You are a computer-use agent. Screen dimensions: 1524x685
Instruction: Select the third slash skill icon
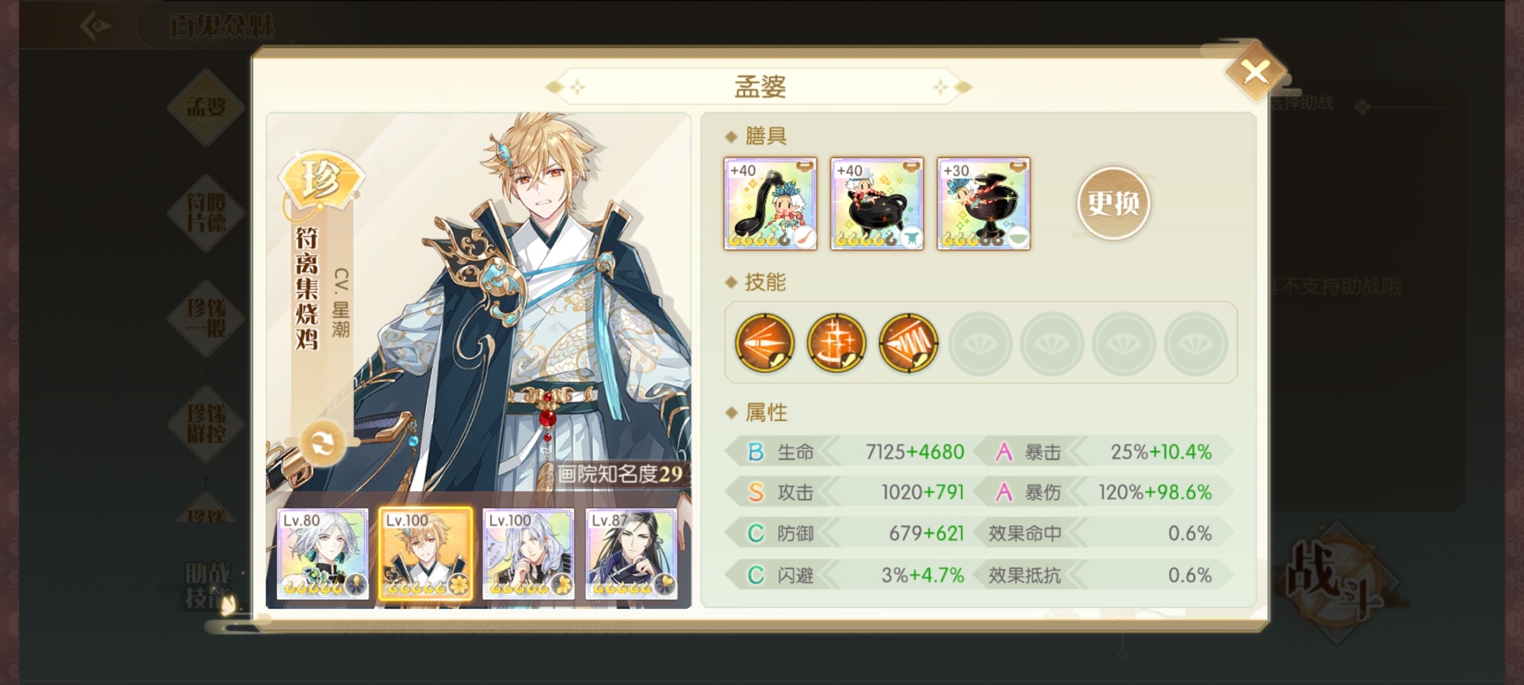[x=908, y=342]
